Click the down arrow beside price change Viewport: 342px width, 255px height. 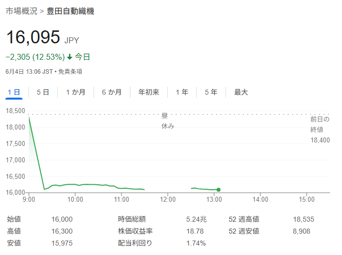tap(70, 57)
